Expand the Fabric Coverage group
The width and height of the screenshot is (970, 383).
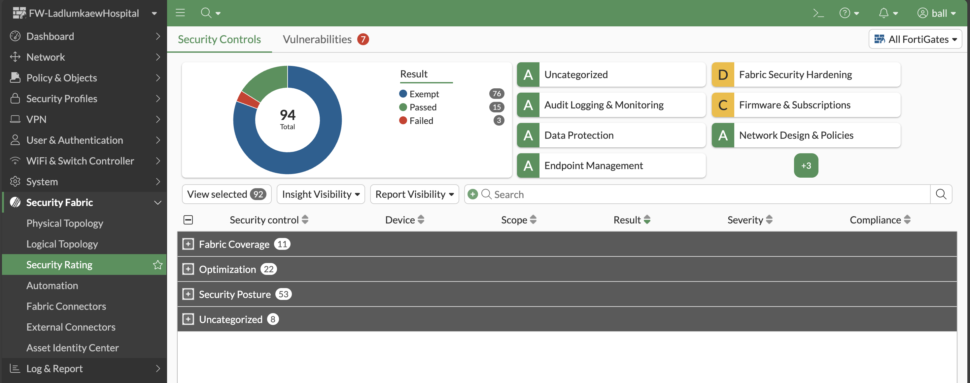[x=188, y=244]
